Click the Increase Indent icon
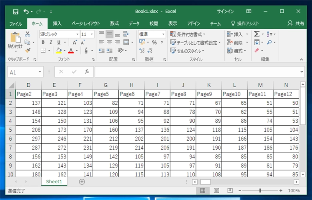Image resolution: width=312 pixels, height=200 pixels. tap(110, 50)
